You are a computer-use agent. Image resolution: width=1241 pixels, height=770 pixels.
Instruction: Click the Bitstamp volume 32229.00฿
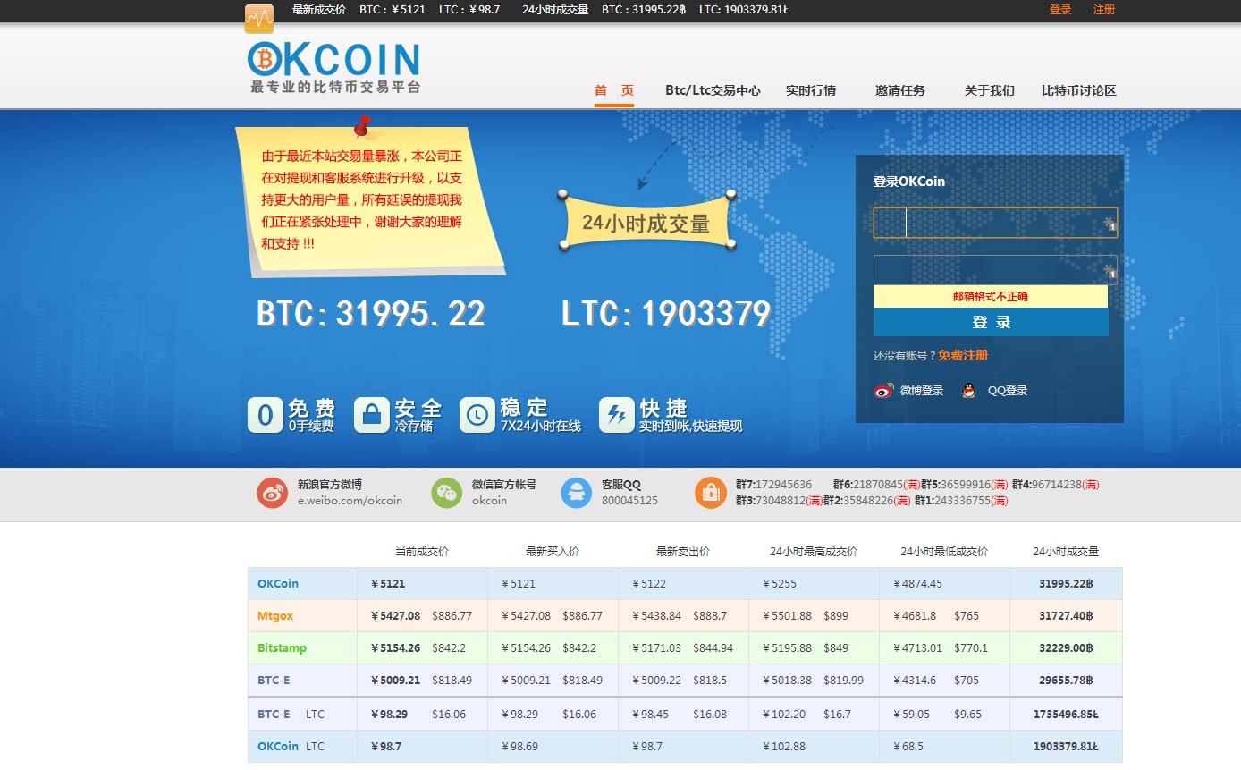click(x=1068, y=648)
